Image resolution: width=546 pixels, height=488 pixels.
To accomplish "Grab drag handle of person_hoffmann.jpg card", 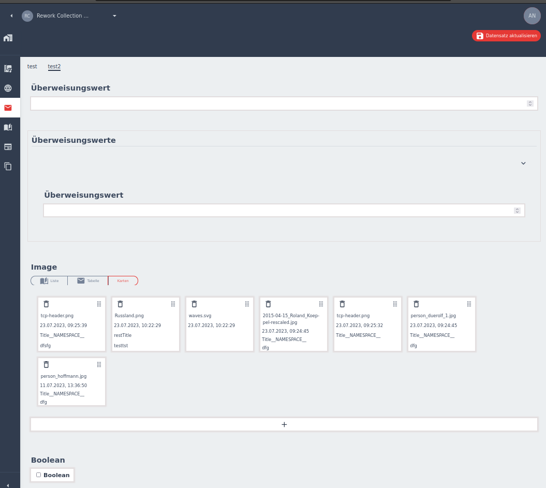I will pos(99,364).
